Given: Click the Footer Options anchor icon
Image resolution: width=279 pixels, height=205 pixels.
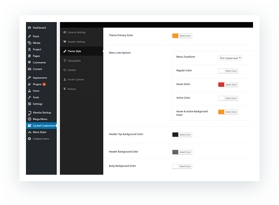Looking at the screenshot, I should coord(65,80).
